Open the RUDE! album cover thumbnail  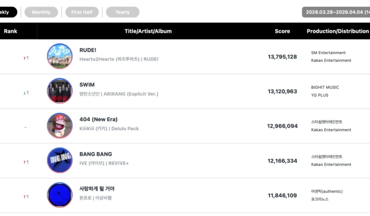pos(60,56)
